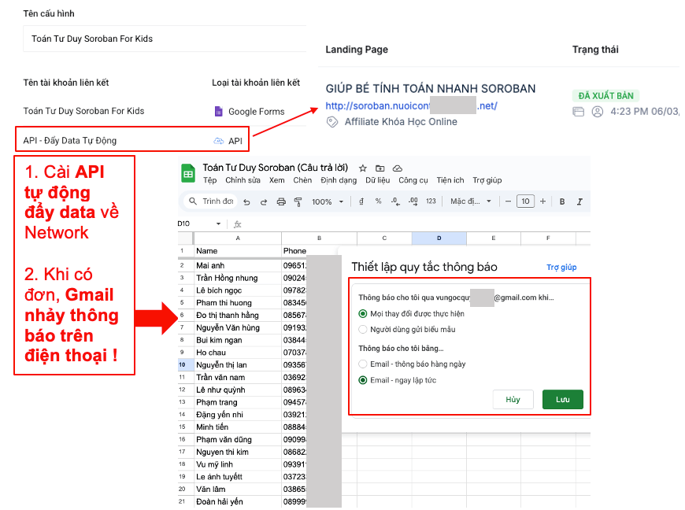Open the Tiện ích menu
The height and width of the screenshot is (510, 685).
[x=450, y=180]
